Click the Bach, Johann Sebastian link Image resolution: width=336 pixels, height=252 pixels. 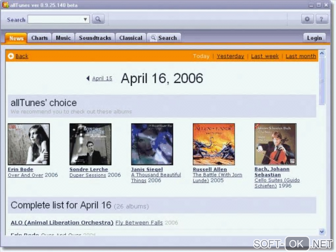pyautogui.click(x=272, y=172)
